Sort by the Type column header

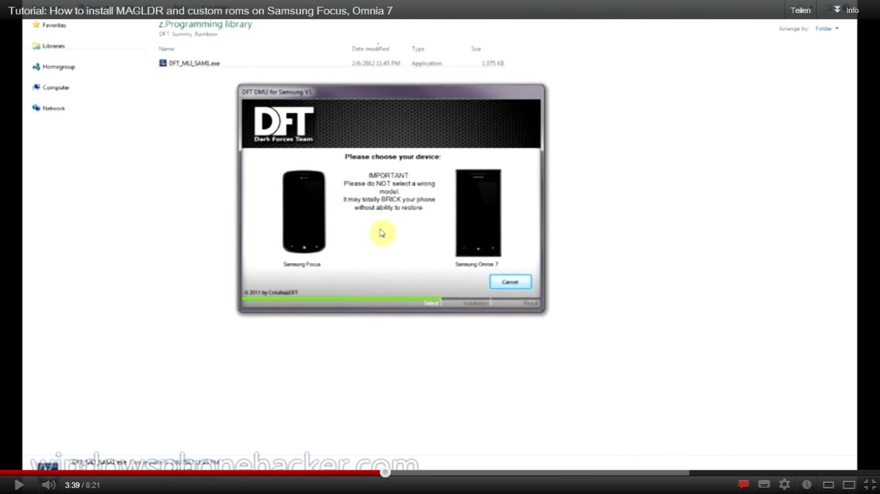pos(418,49)
